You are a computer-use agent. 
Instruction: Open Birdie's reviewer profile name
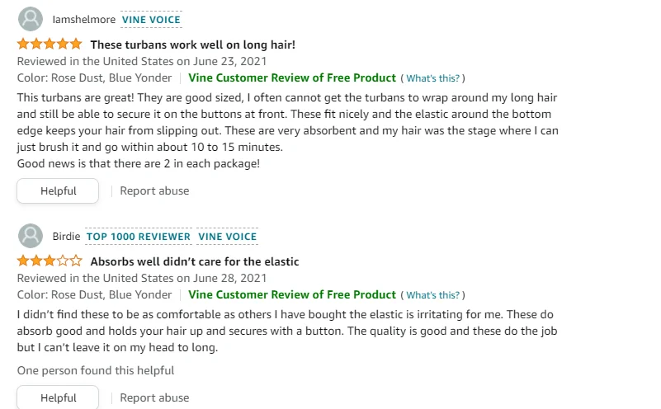coord(66,237)
